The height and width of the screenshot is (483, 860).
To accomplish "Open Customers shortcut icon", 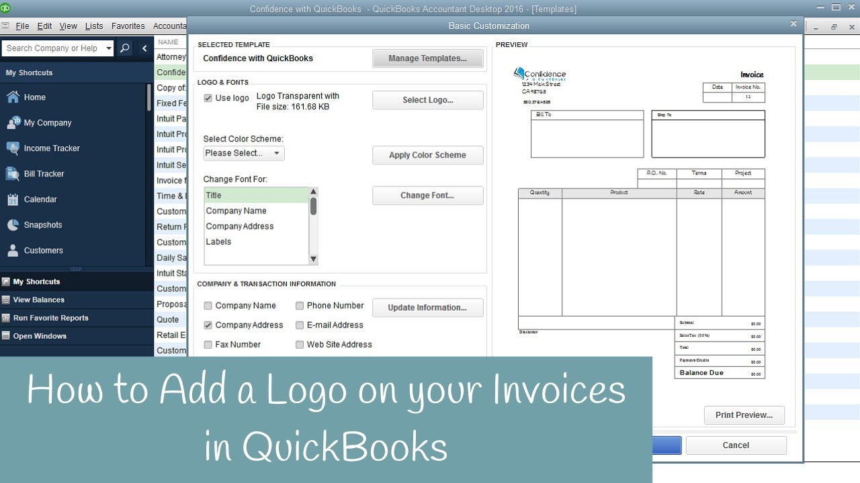I will click(13, 250).
